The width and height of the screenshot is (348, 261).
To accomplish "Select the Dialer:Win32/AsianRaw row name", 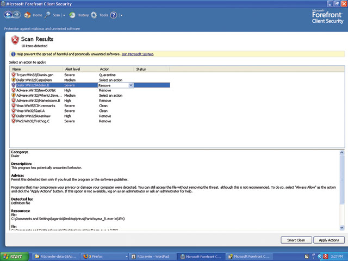I will [x=33, y=116].
